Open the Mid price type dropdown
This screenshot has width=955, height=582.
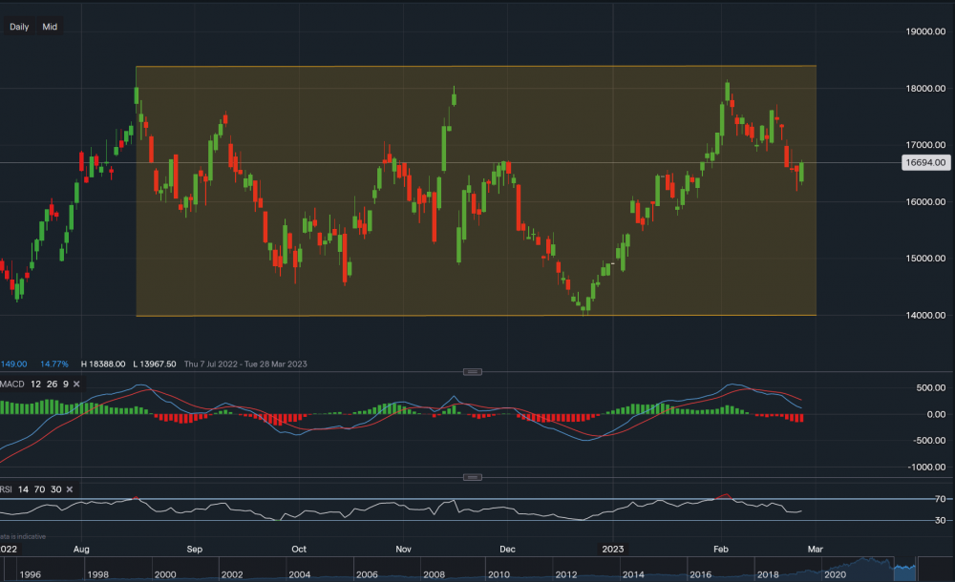pos(50,27)
